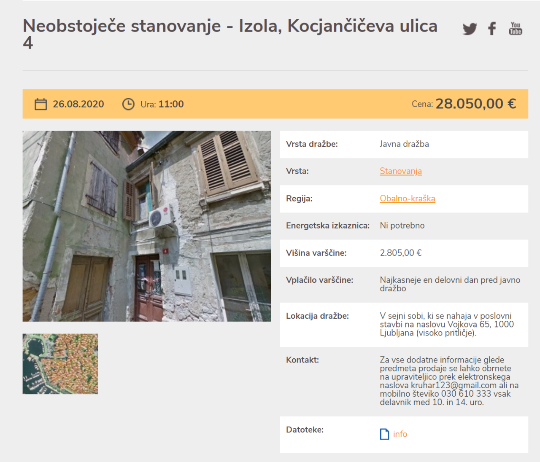
Task: Open the 'Obalno-kraška' region link
Action: pyautogui.click(x=407, y=199)
